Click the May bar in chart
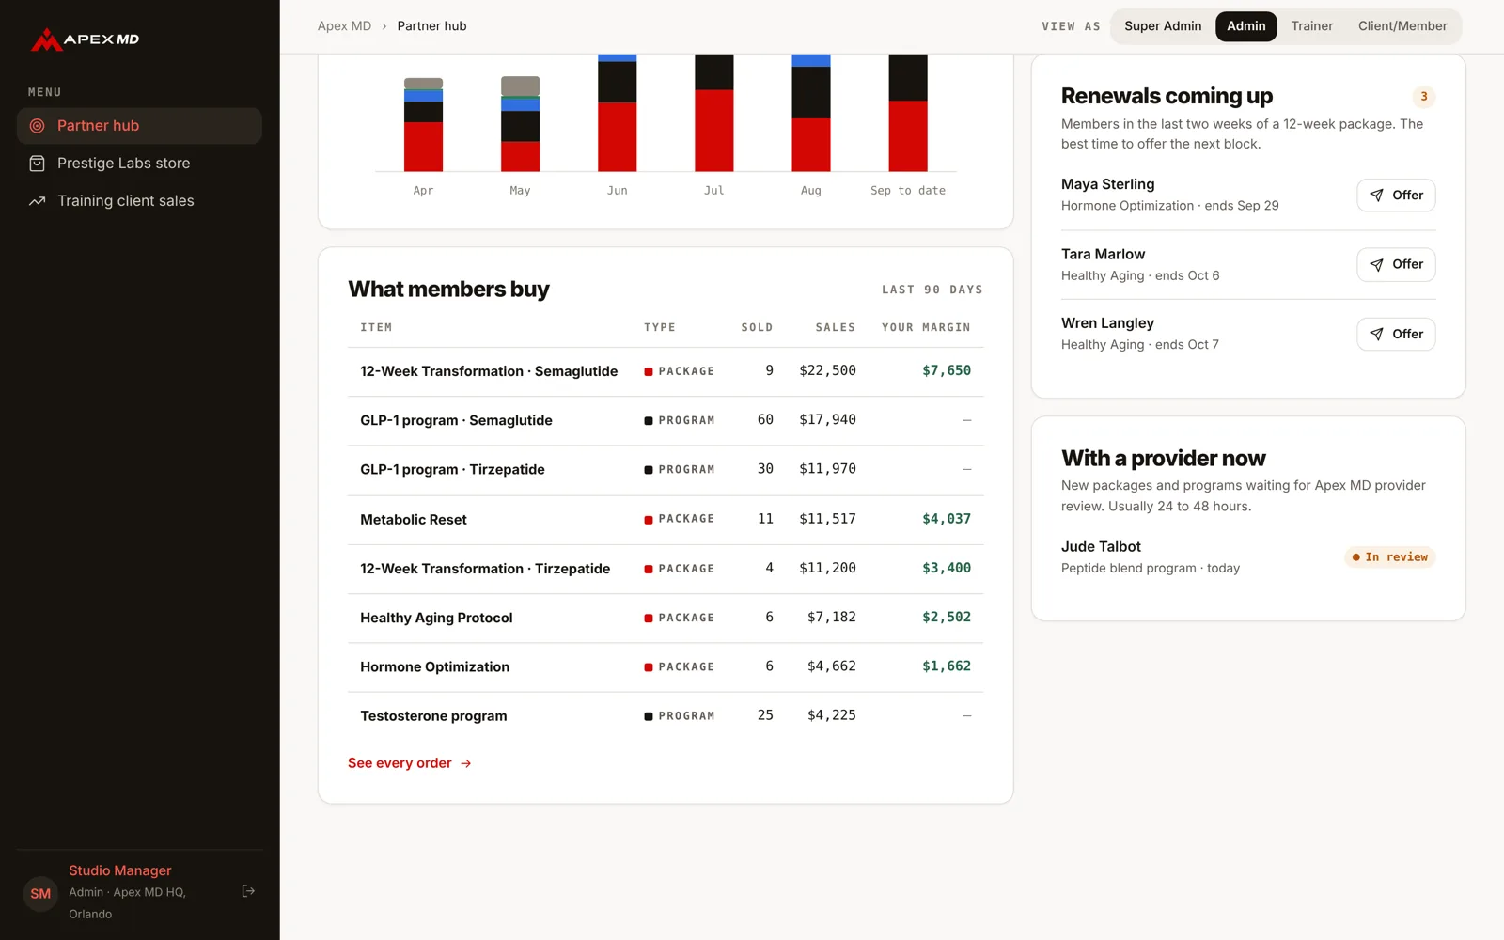Screen dimensions: 1504x940 pos(520,124)
